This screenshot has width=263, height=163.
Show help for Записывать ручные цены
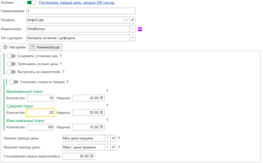coord(61,64)
